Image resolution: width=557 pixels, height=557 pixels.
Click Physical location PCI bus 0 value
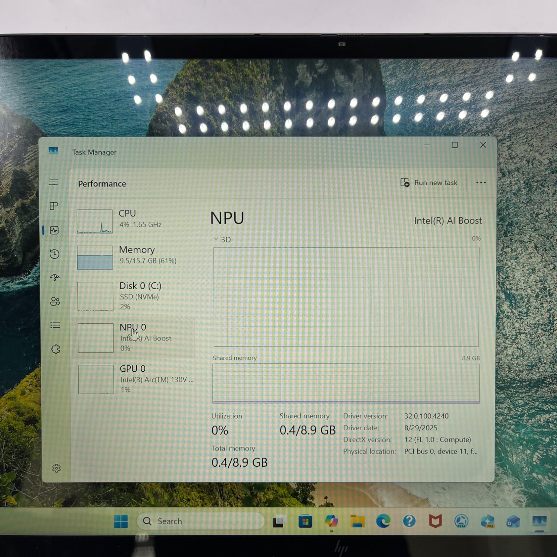coord(441,452)
